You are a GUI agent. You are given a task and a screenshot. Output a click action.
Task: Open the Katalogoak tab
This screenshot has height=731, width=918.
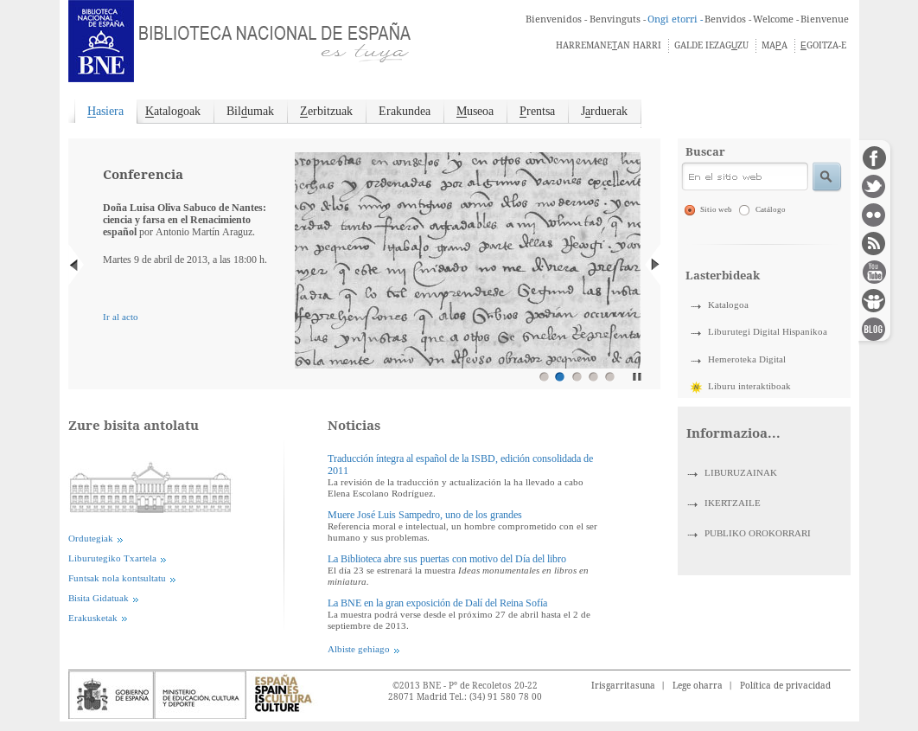tap(173, 112)
